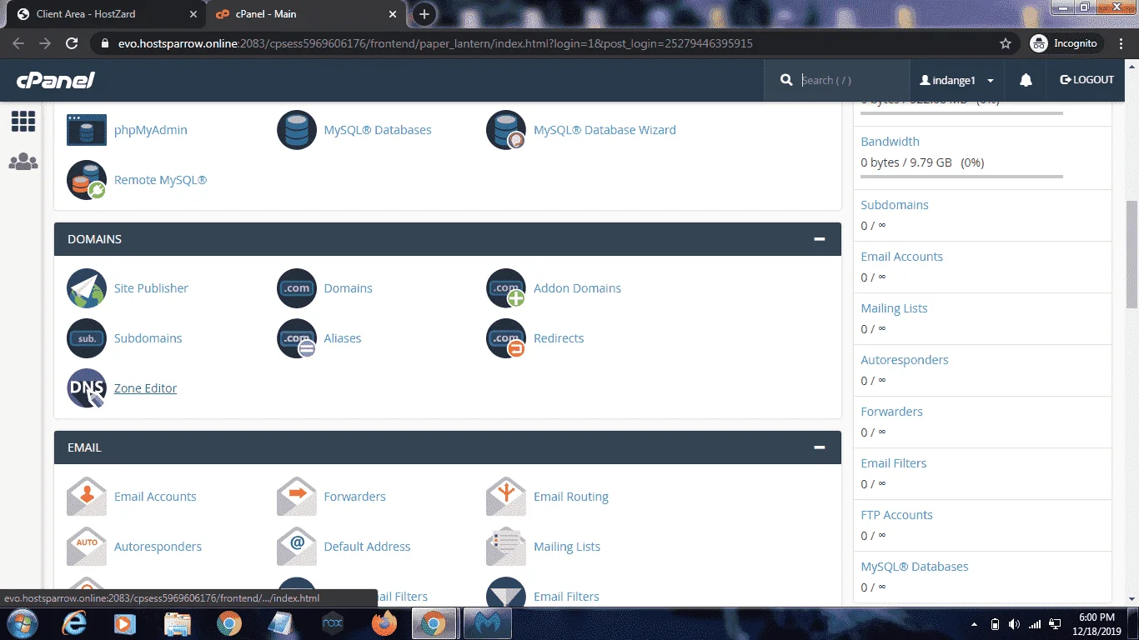Image resolution: width=1139 pixels, height=640 pixels.
Task: Click the page vertical scrollbar
Action: (x=1131, y=254)
